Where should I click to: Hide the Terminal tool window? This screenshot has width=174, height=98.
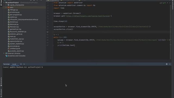170,64
